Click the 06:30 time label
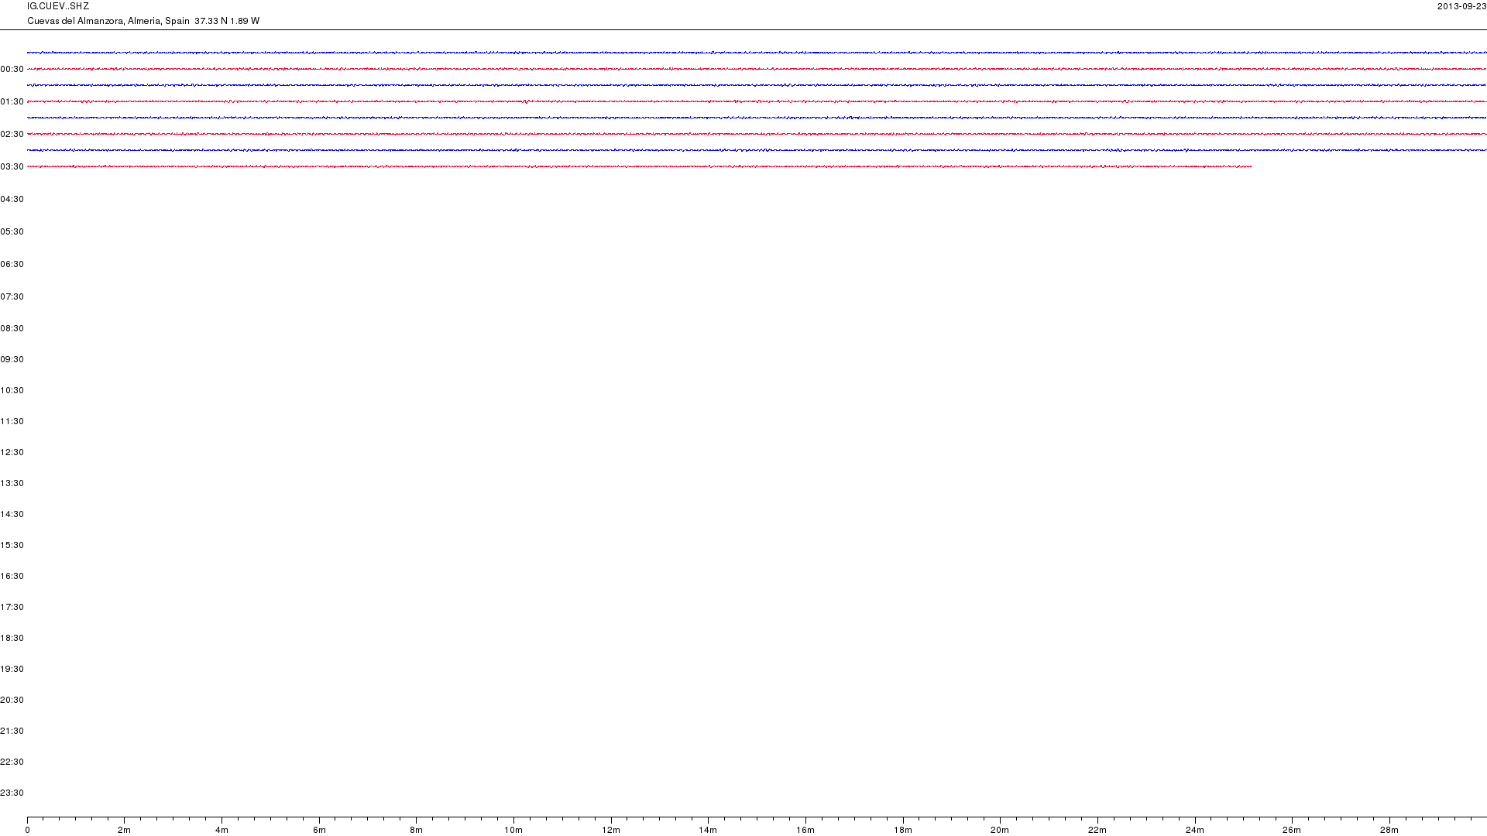1487x836 pixels. pos(12,265)
